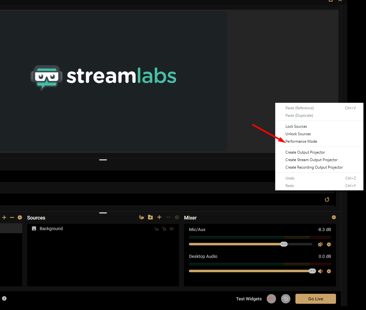Remove selected source with minus
The width and height of the screenshot is (366, 310).
click(x=168, y=217)
